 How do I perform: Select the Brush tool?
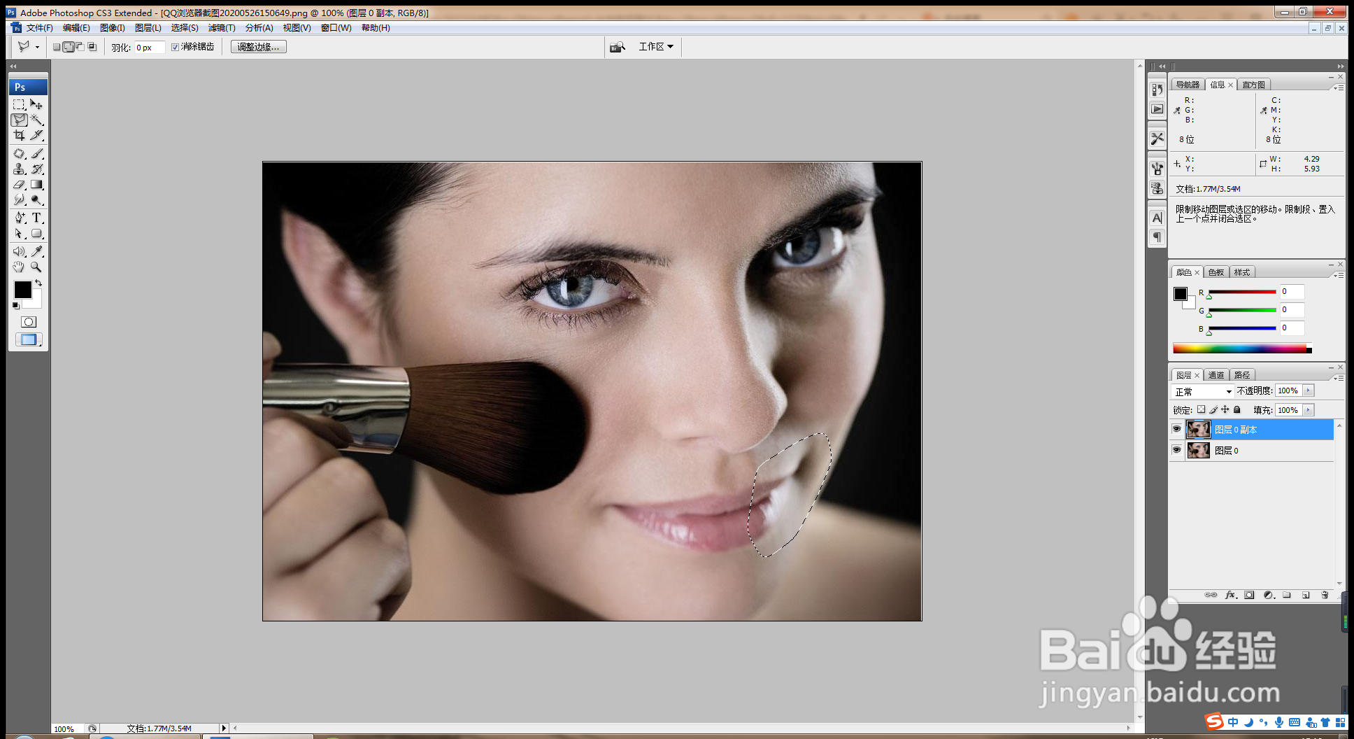tap(37, 153)
